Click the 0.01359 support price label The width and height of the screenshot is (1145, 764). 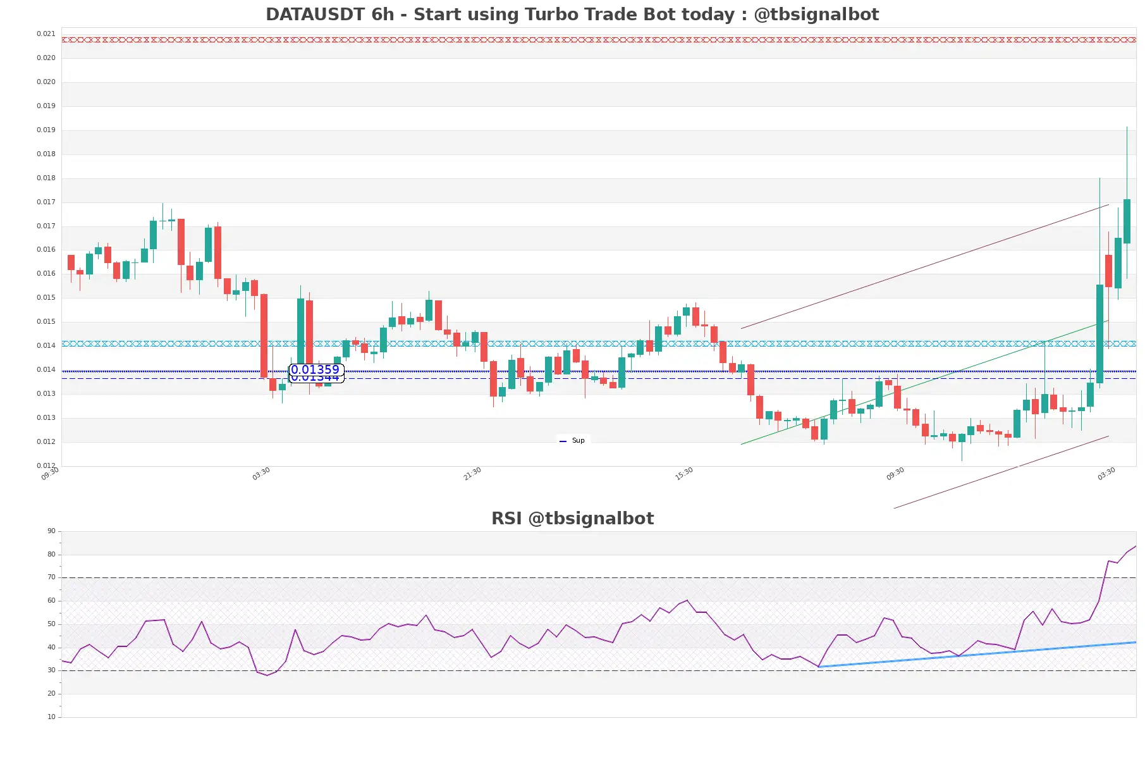pyautogui.click(x=315, y=369)
